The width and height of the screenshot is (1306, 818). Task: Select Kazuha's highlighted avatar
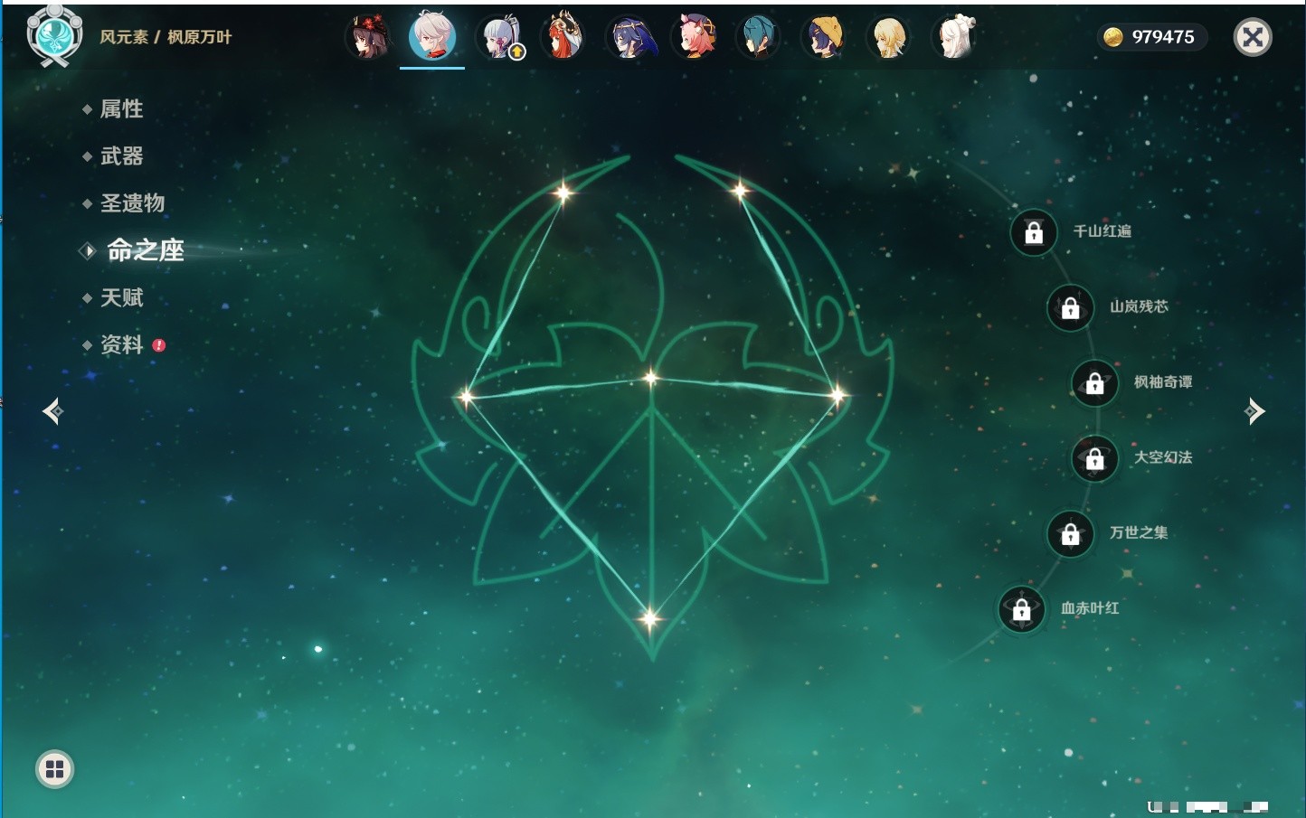click(432, 37)
